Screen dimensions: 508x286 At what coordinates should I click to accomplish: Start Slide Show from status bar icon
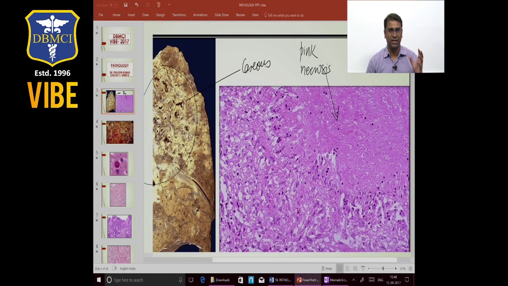tap(363, 269)
